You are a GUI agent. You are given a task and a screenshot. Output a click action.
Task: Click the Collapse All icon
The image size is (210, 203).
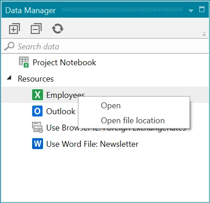pyautogui.click(x=36, y=29)
